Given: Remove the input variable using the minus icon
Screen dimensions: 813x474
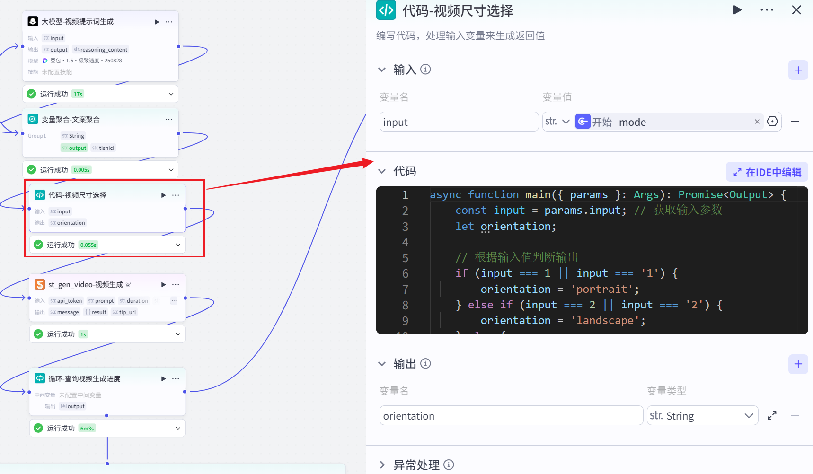Looking at the screenshot, I should click(x=795, y=122).
